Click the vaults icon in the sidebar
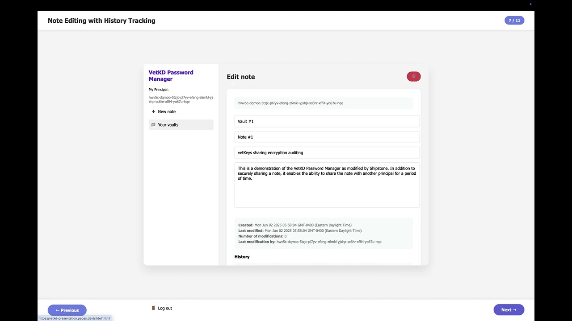 pyautogui.click(x=153, y=125)
